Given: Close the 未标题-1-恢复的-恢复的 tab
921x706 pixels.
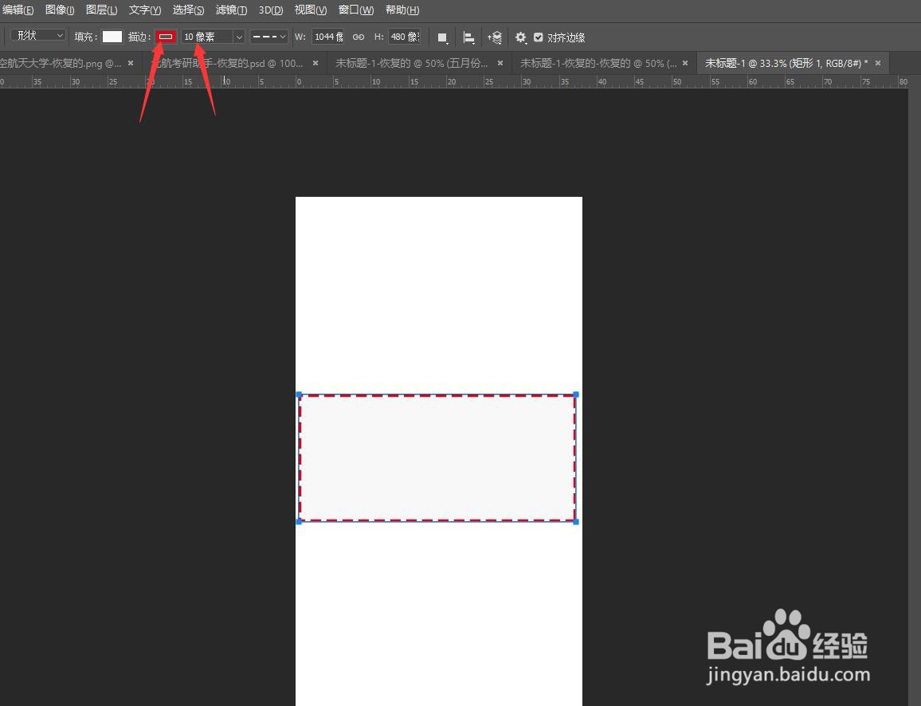Looking at the screenshot, I should (x=685, y=63).
